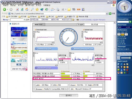Mute the sidebar speaker icon
The height and width of the screenshot is (99, 132).
[x=119, y=58]
